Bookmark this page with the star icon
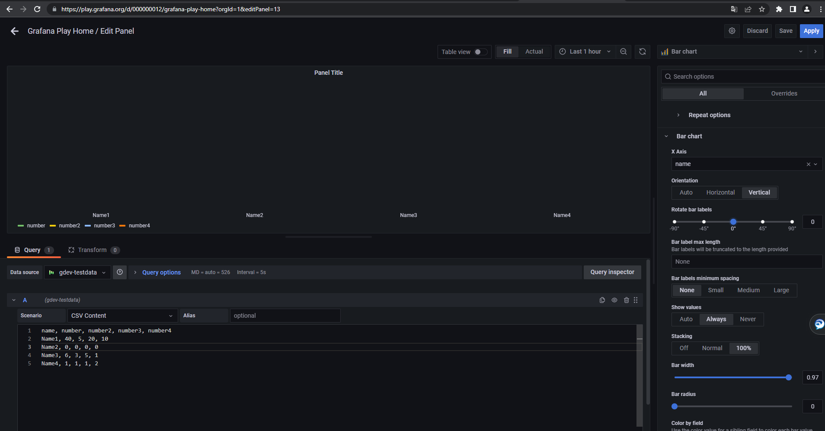Image resolution: width=825 pixels, height=431 pixels. (x=762, y=9)
